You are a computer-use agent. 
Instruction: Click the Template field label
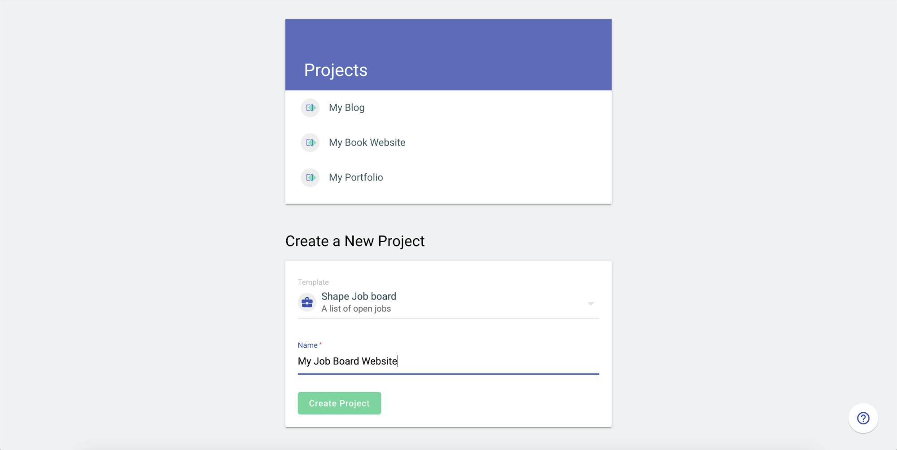coord(313,282)
